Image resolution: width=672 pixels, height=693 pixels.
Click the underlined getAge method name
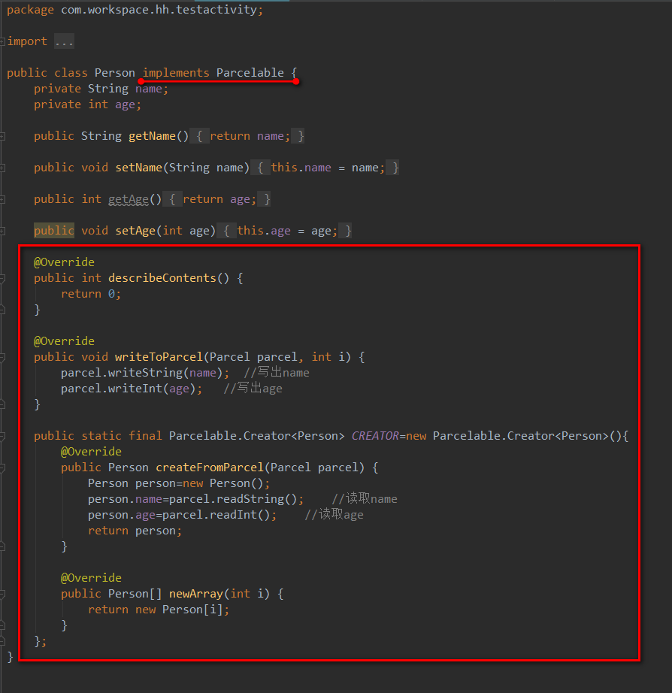coord(129,199)
